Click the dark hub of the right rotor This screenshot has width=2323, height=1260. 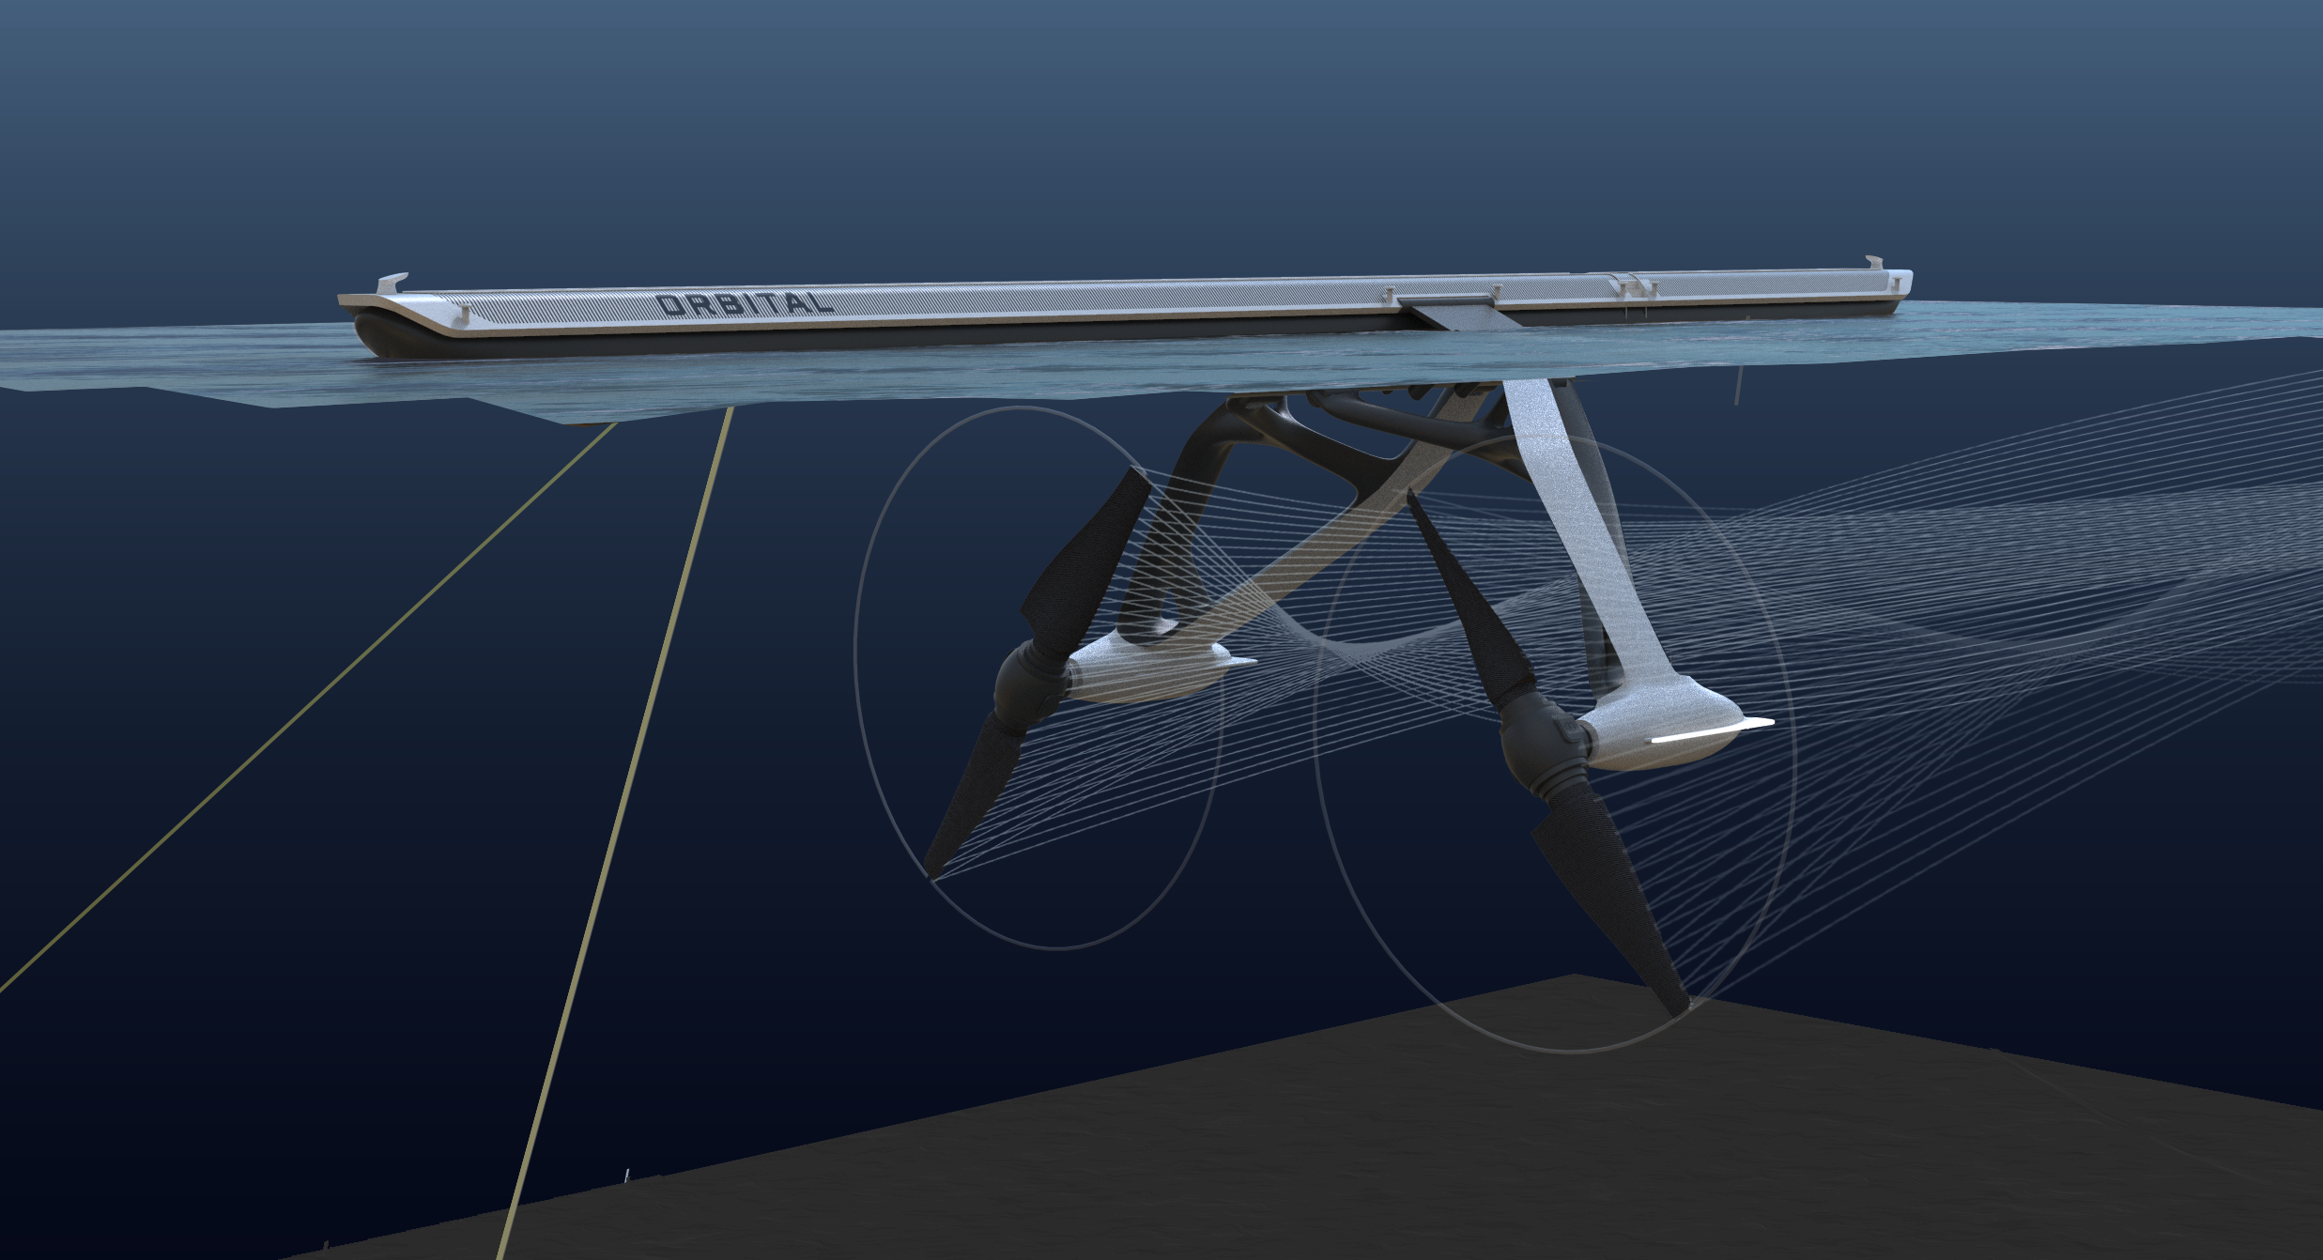point(1540,746)
